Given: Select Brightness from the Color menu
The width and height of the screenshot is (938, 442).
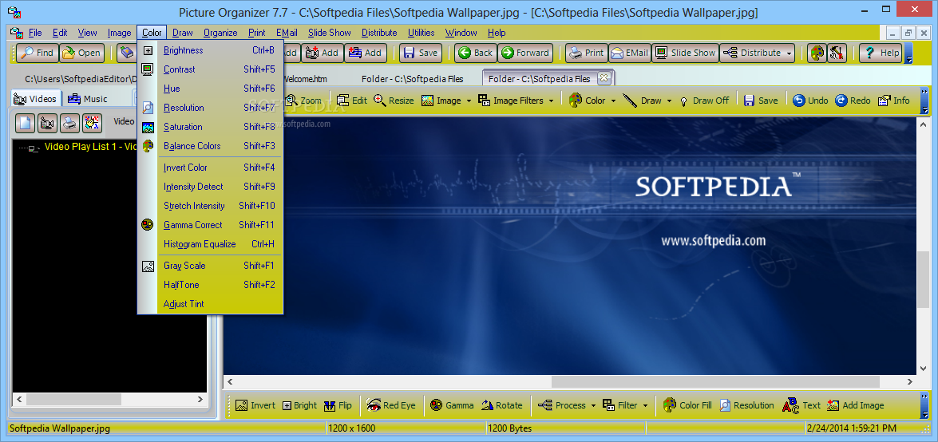Looking at the screenshot, I should coord(211,50).
